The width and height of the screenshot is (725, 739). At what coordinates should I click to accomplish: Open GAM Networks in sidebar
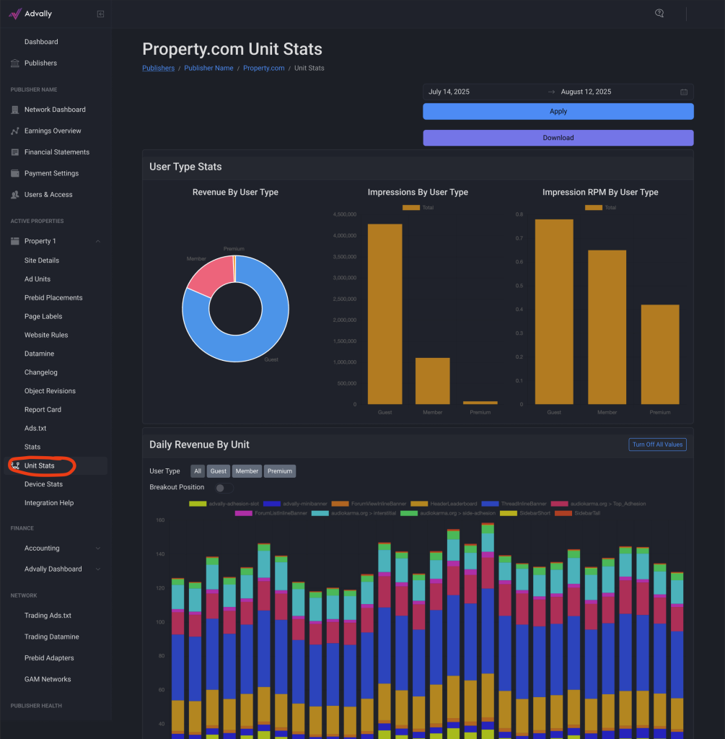click(48, 679)
